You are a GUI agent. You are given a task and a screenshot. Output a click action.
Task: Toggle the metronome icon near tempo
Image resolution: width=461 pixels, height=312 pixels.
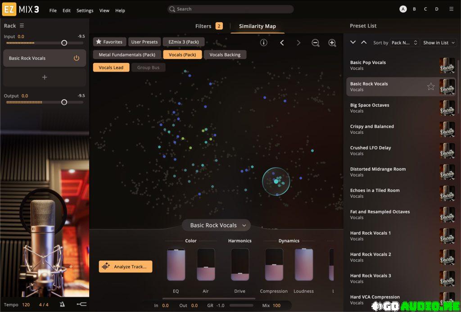point(62,304)
